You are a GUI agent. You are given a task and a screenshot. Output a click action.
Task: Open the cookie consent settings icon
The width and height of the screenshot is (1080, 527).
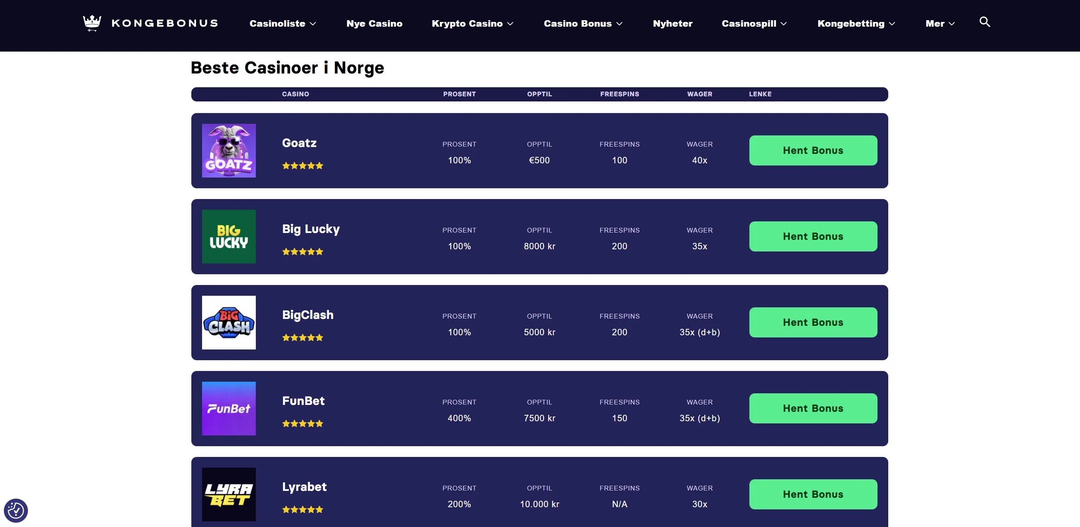tap(16, 511)
